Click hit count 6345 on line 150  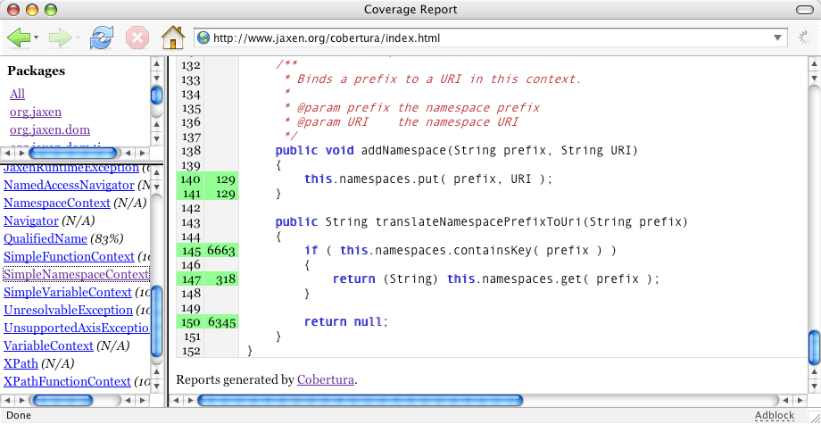tap(221, 322)
